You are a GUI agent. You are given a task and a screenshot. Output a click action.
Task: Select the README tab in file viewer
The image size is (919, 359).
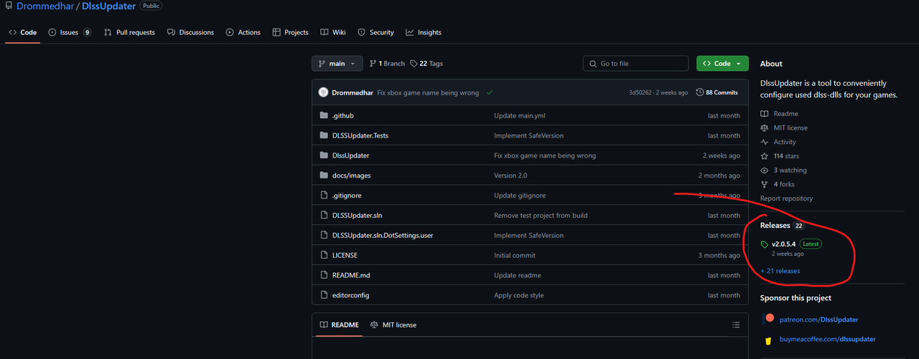[x=339, y=325]
